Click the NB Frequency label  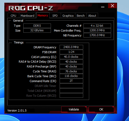pyautogui.click(x=72, y=35)
